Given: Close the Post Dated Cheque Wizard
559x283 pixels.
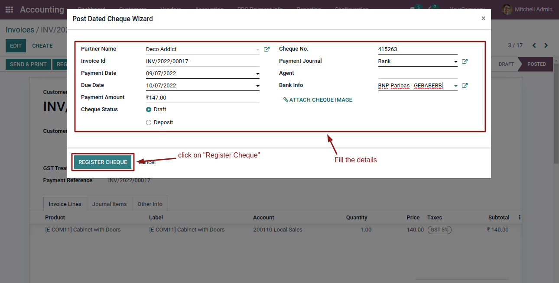Looking at the screenshot, I should [483, 19].
